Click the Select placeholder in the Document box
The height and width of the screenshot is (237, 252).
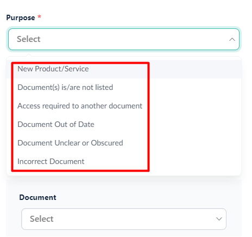[x=41, y=219]
